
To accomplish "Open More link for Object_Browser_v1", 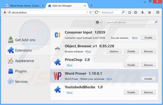I will coord(88,52).
